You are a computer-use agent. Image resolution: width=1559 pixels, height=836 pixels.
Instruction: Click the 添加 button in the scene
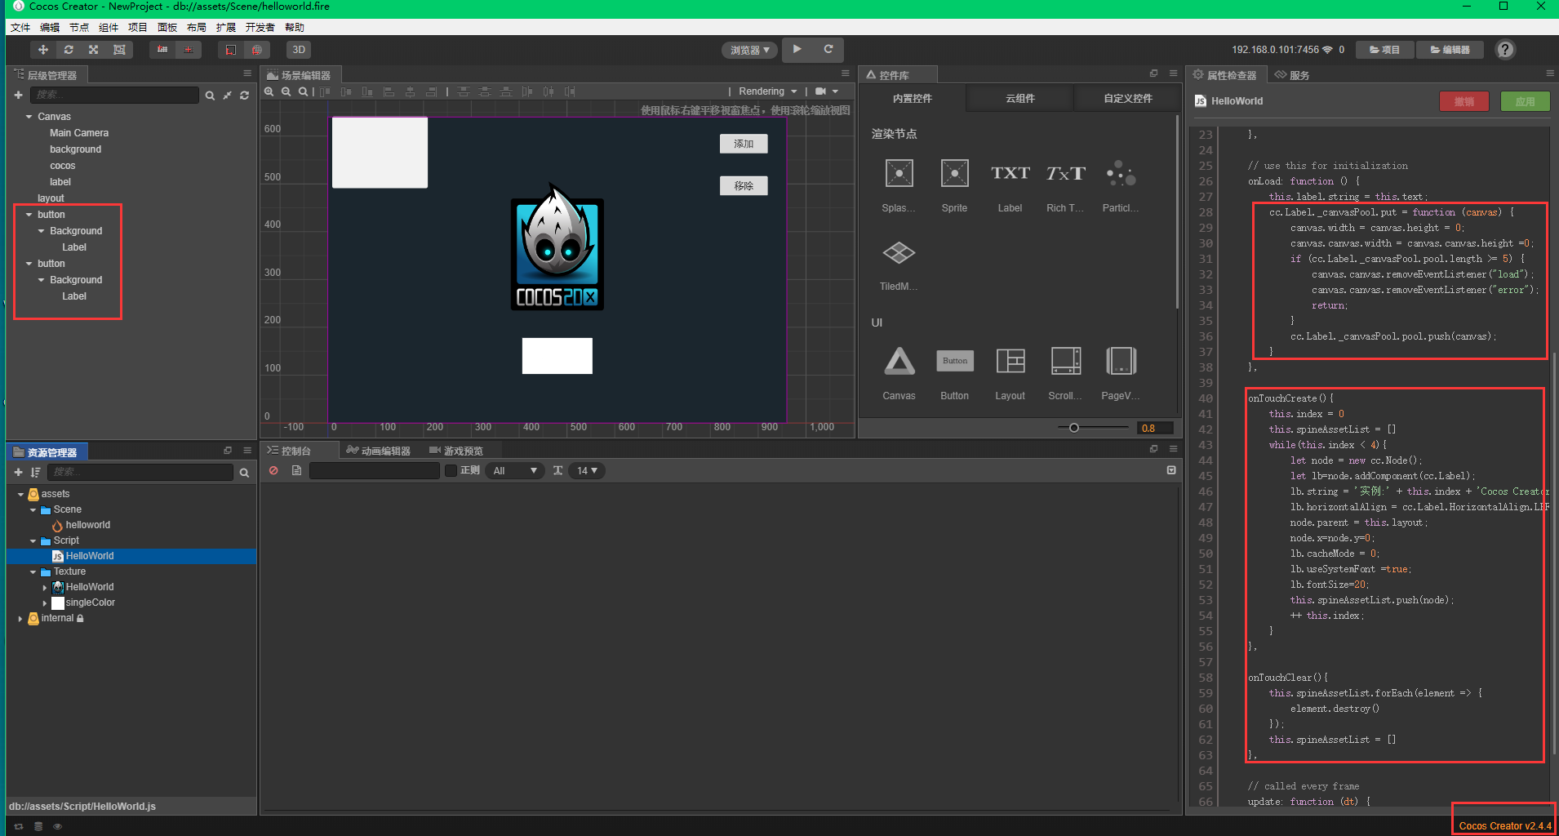744,144
